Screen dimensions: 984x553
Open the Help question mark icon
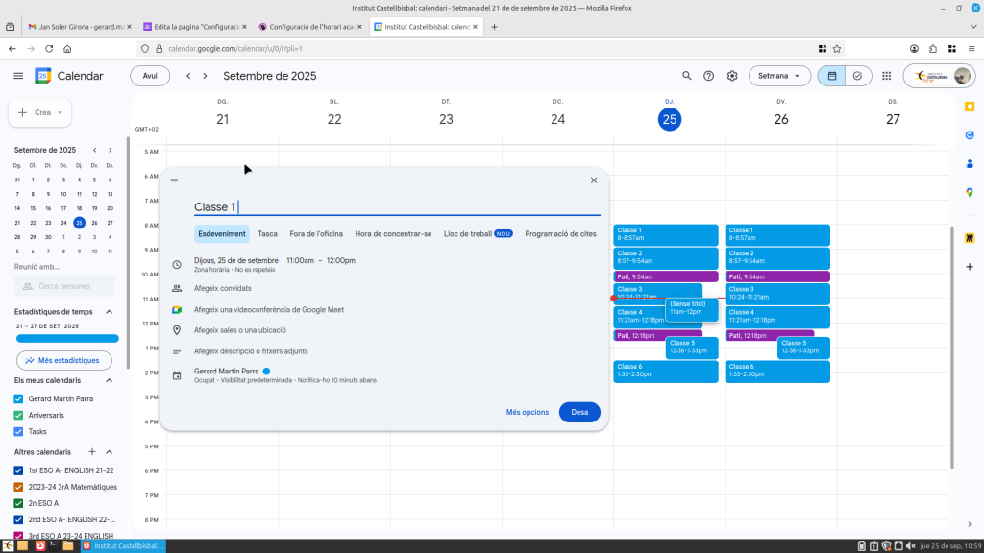pyautogui.click(x=709, y=76)
